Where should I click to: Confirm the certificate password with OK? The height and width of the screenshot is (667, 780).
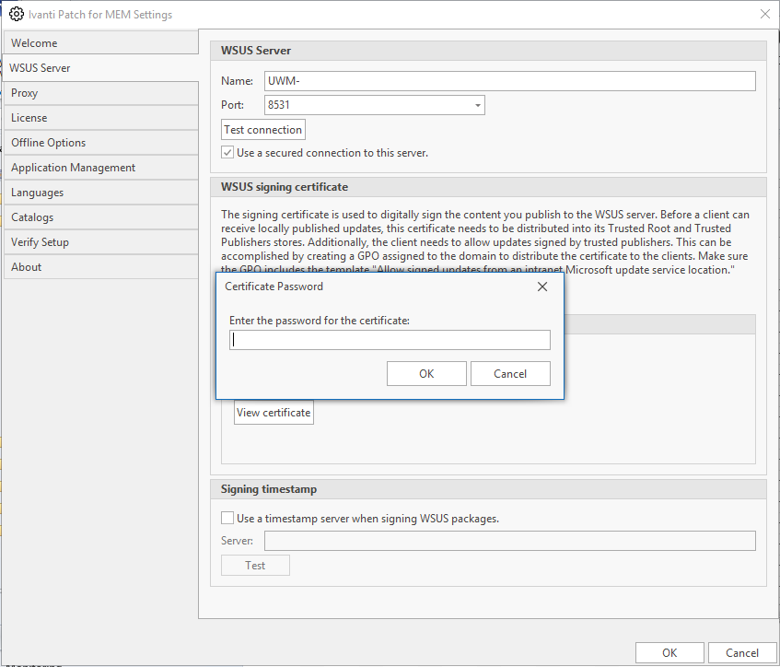coord(426,373)
